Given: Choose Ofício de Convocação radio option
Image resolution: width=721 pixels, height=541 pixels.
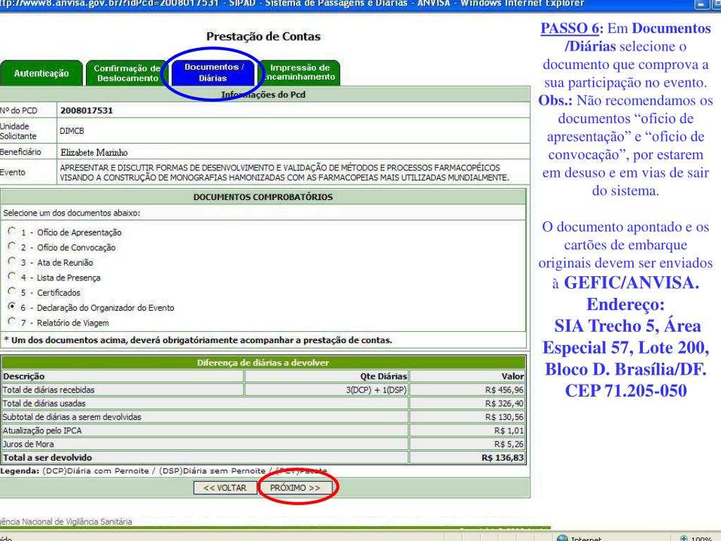Looking at the screenshot, I should point(11,247).
